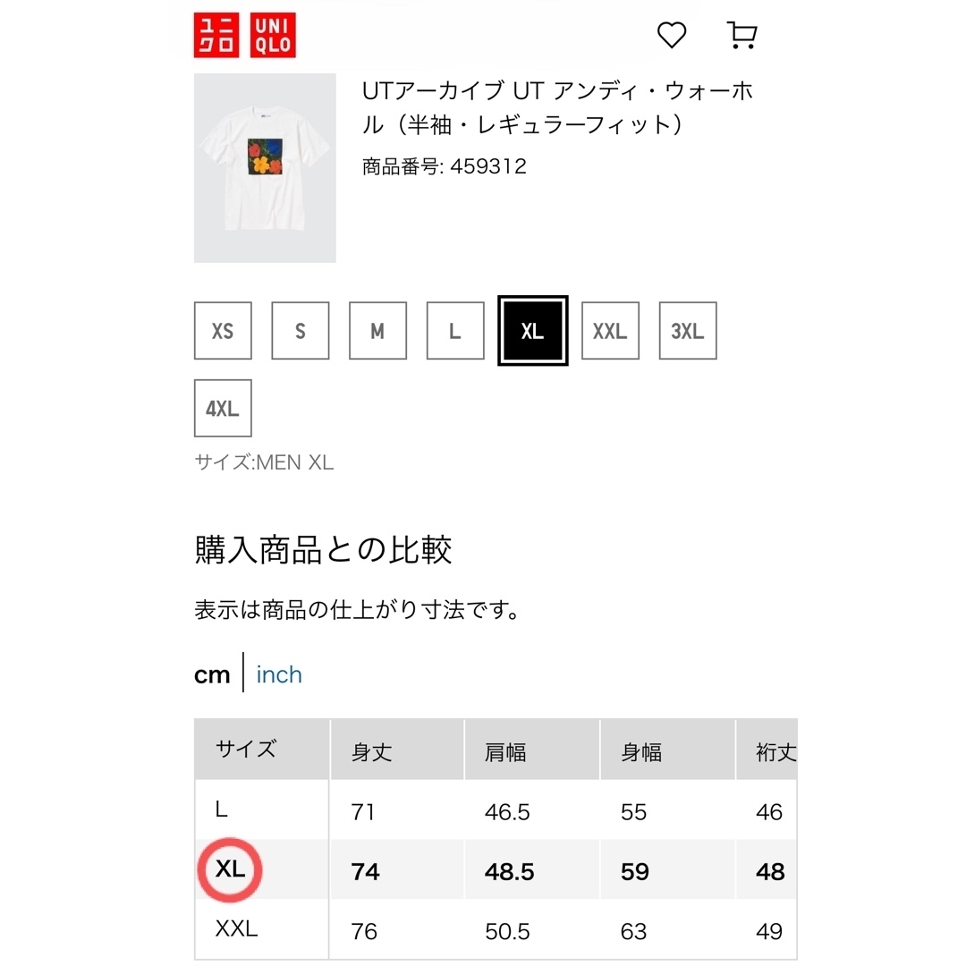The height and width of the screenshot is (966, 966).
Task: Open the Andy Warhol T-shirt thumbnail
Action: [265, 168]
